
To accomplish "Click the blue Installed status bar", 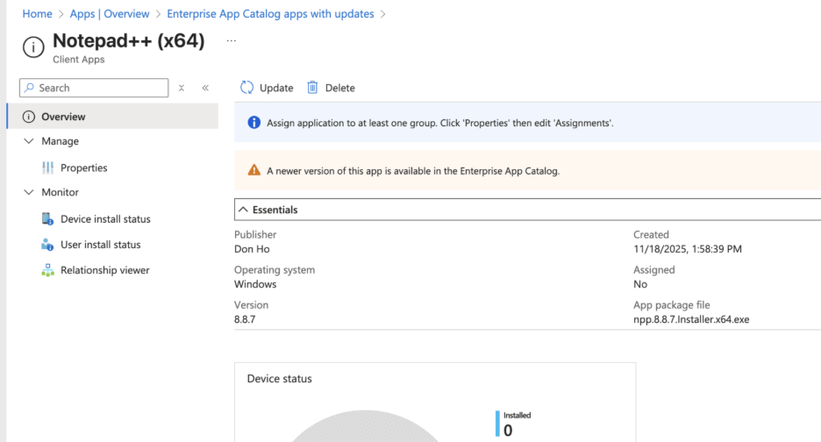I will coord(497,424).
